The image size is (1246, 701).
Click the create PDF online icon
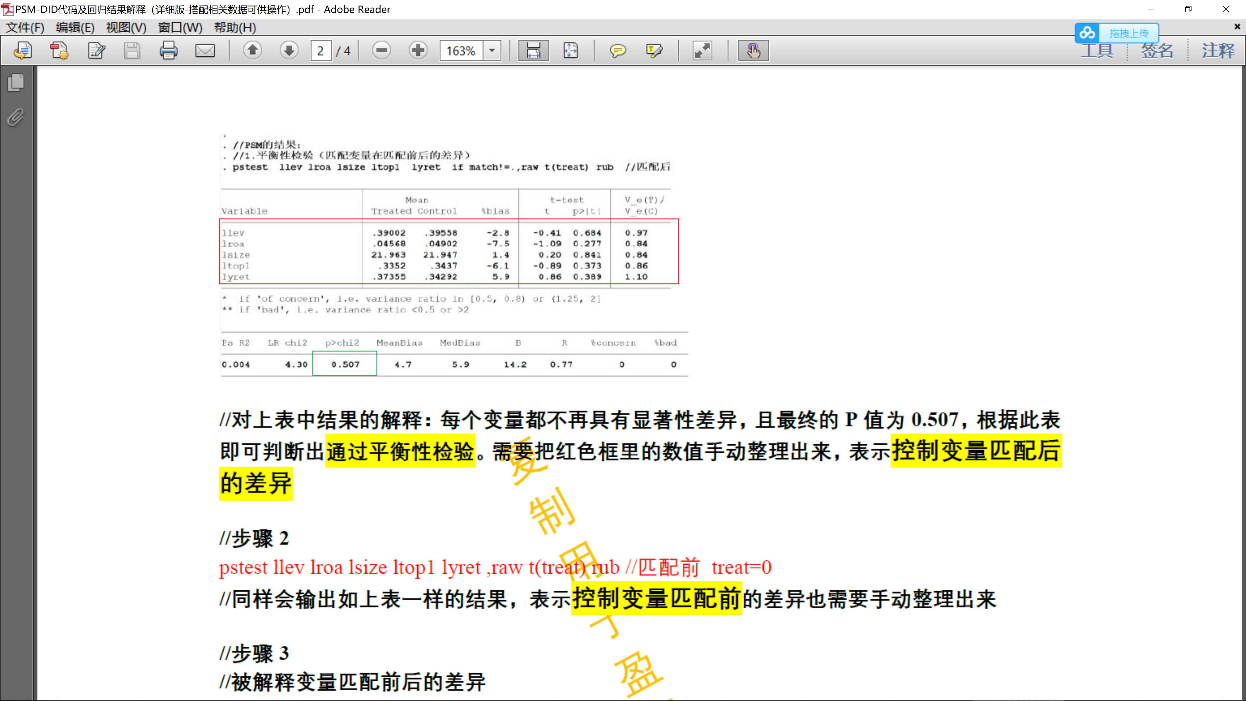(22, 50)
